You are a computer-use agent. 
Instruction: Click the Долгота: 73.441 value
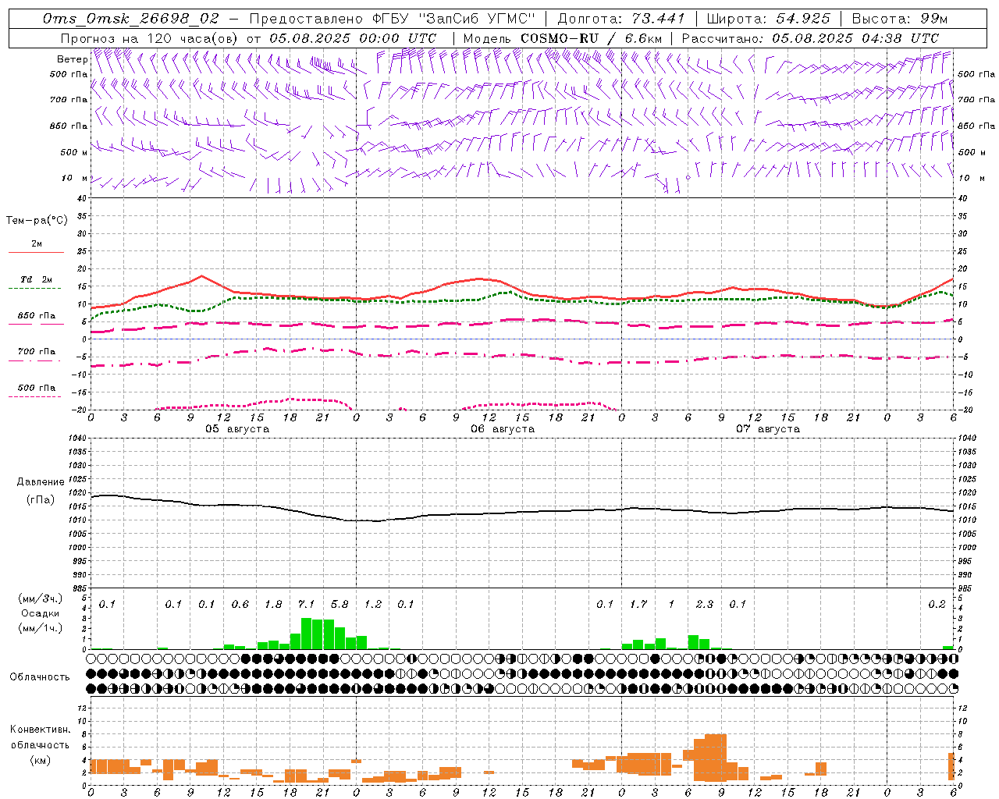[620, 19]
